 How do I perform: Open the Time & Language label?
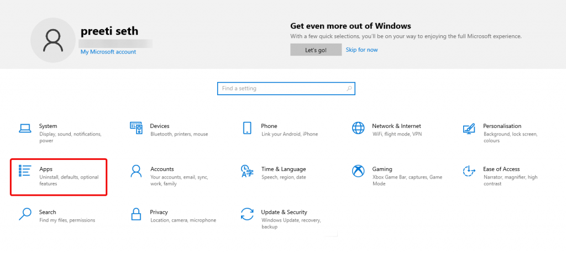coord(284,169)
